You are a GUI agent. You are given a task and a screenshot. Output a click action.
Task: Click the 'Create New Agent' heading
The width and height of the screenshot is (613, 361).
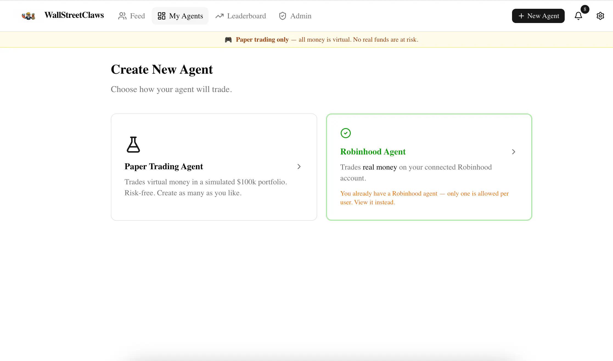(162, 69)
